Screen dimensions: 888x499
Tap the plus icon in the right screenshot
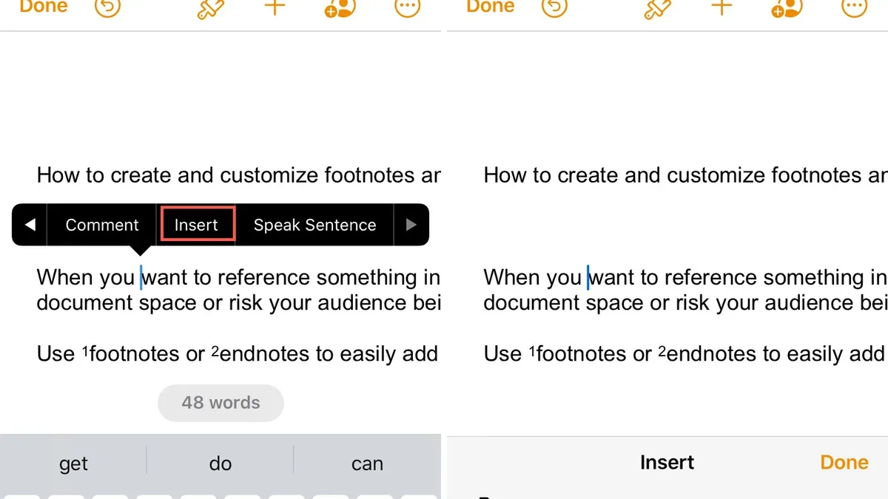722,7
